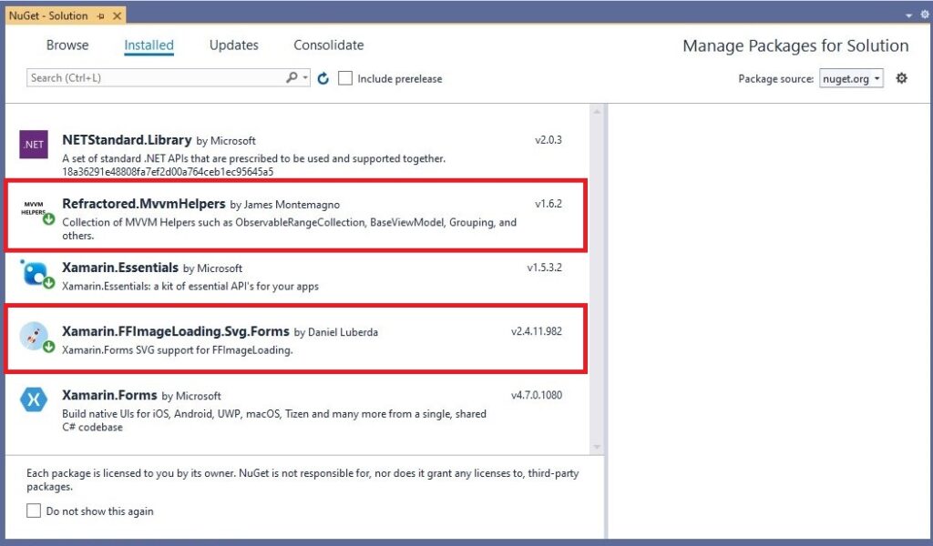This screenshot has height=546, width=933.
Task: Click version v2.4.11.982 of FFImageLoading.Svg.Forms
Action: point(536,331)
